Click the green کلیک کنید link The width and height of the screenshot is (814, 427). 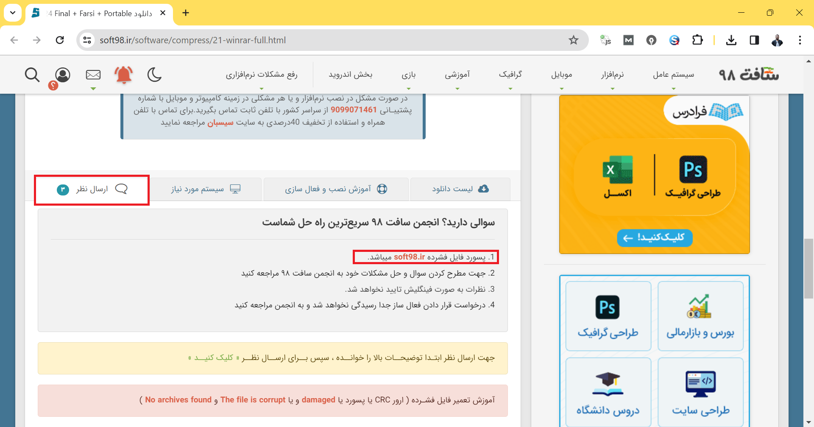[x=214, y=358]
